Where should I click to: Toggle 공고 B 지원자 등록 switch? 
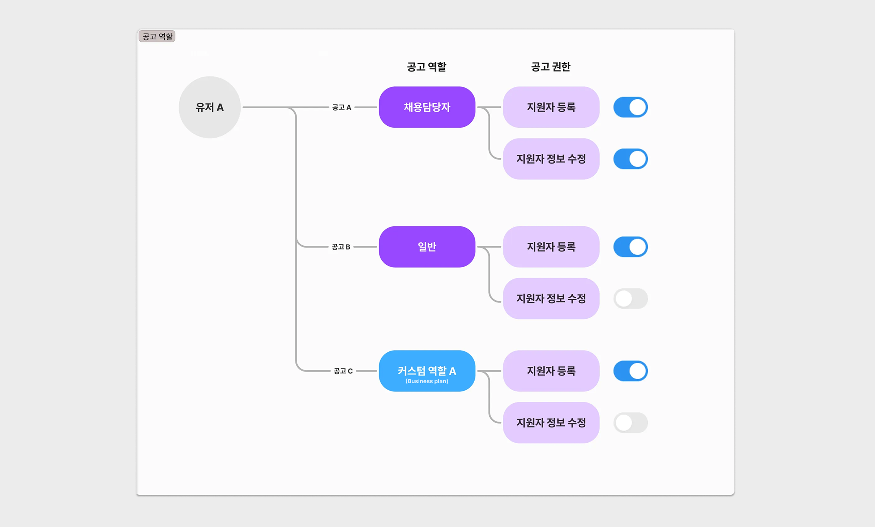(x=630, y=247)
